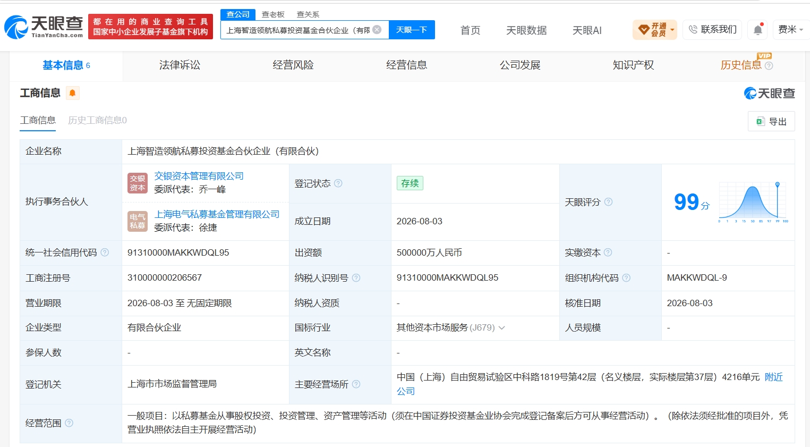This screenshot has width=810, height=447.
Task: Click the 500000万人民币 capital value
Action: tap(429, 252)
